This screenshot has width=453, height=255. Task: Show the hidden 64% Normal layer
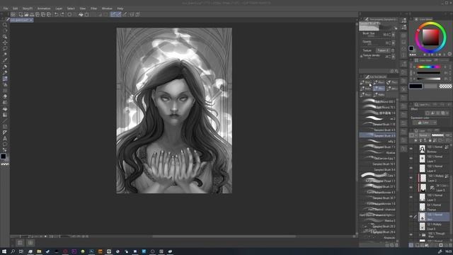click(x=411, y=207)
